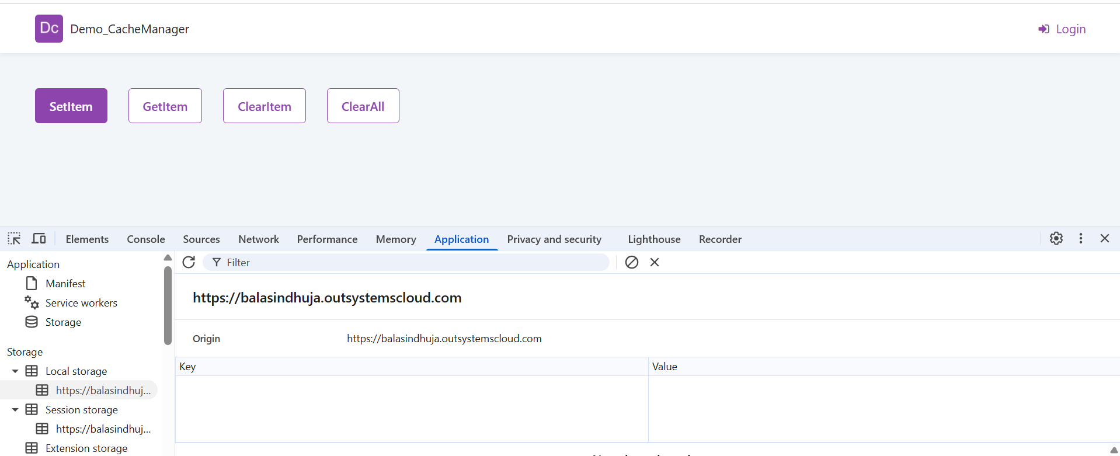1120x456 pixels.
Task: Open the Network tab
Action: [259, 239]
